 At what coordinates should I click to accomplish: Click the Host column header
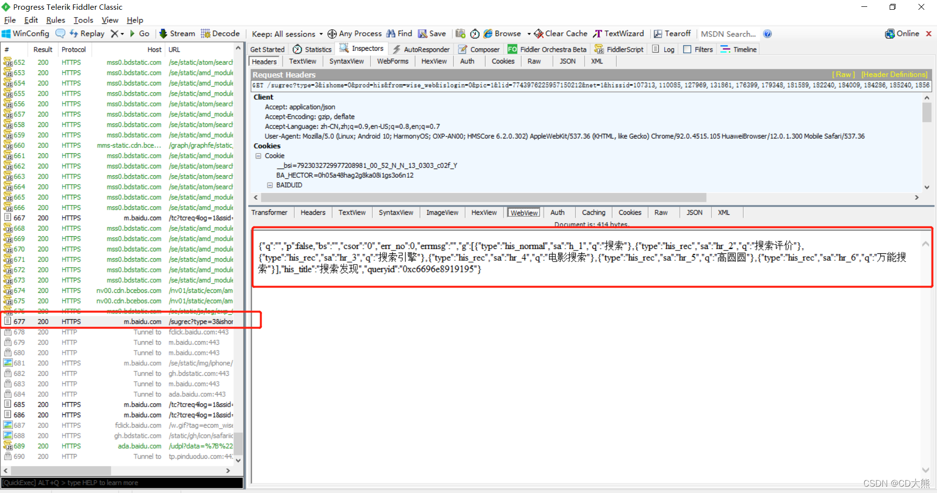point(128,50)
